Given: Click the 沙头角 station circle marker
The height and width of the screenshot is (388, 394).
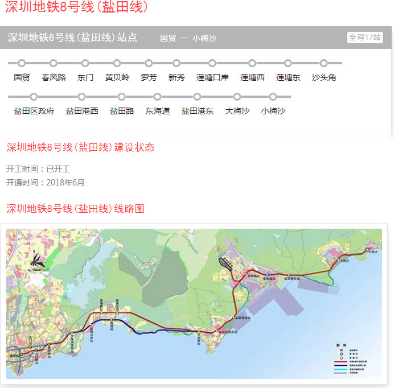Looking at the screenshot, I should coord(323,63).
